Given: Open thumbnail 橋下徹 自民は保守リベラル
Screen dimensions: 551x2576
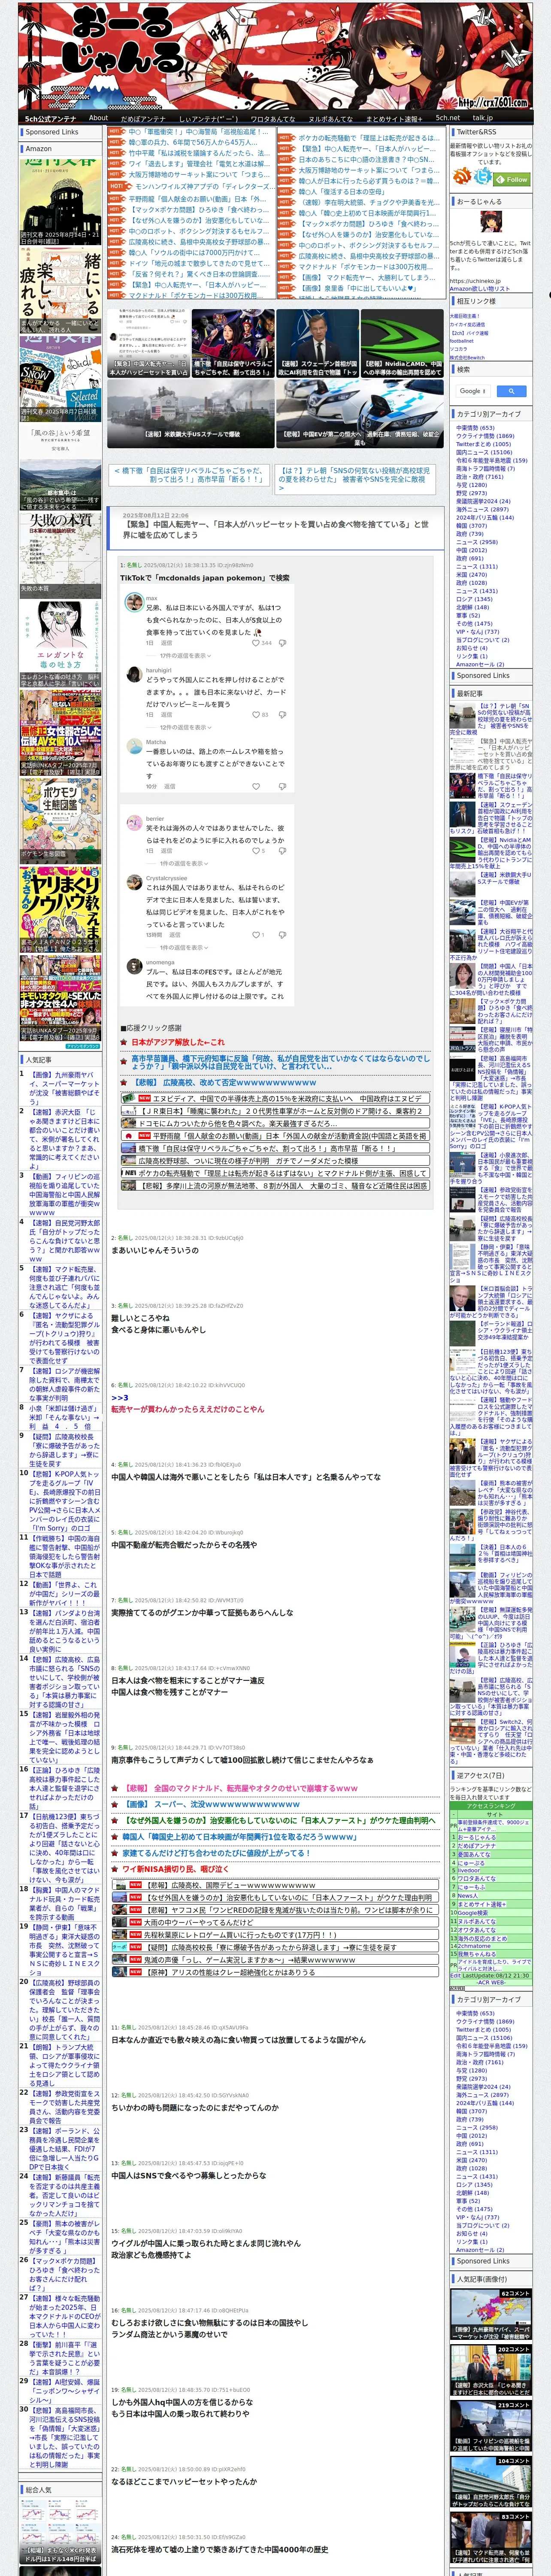Looking at the screenshot, I should click(233, 343).
